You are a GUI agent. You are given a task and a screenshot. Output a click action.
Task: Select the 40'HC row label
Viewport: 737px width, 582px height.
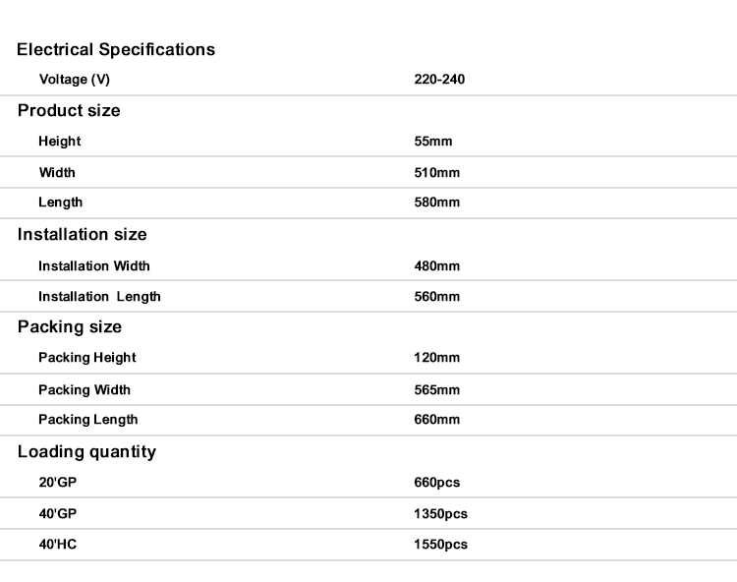(x=58, y=544)
